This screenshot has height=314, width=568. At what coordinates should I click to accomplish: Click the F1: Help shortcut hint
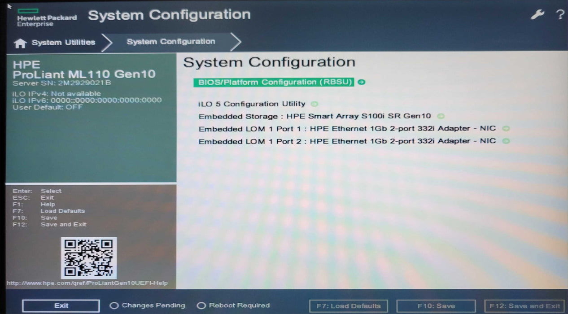point(34,204)
